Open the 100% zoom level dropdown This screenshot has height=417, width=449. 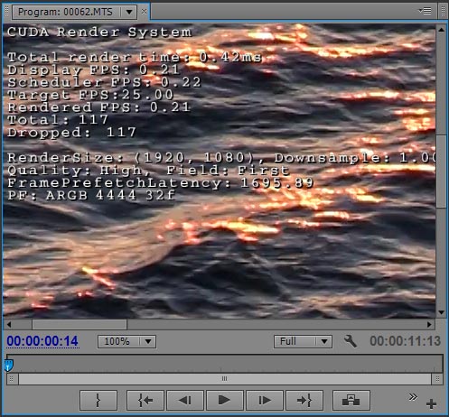coord(126,341)
